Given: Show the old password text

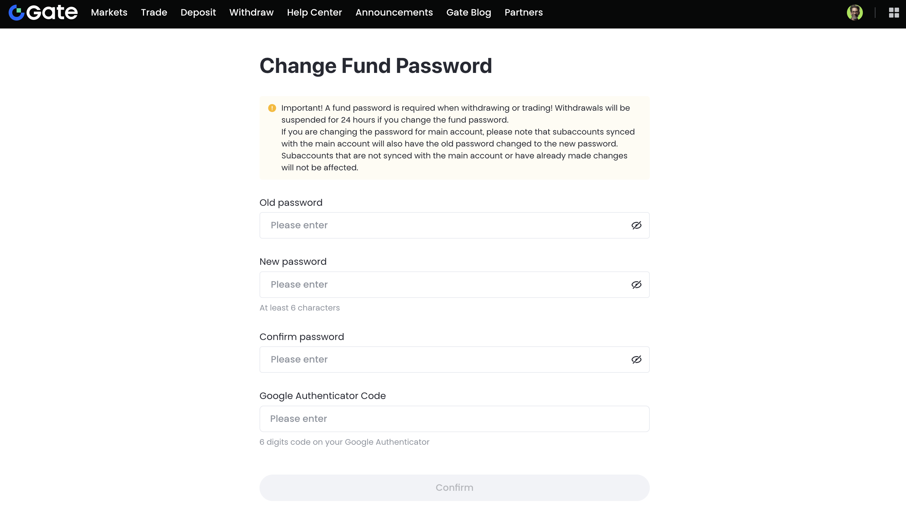Looking at the screenshot, I should (x=636, y=225).
